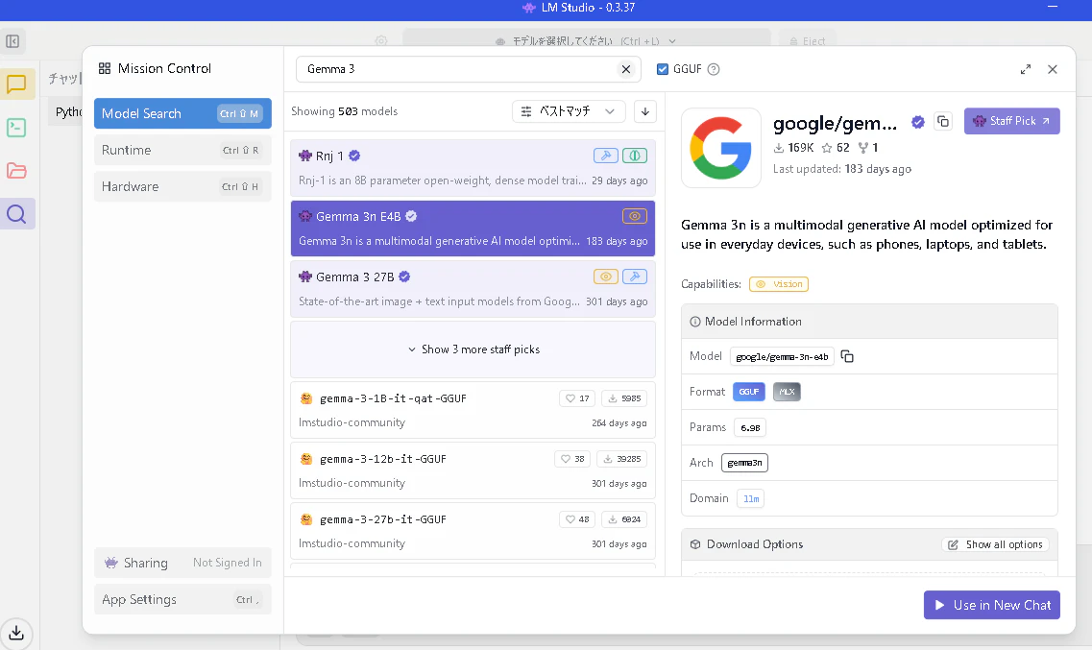The width and height of the screenshot is (1092, 650).
Task: Click the Rnj 1 green capability badge
Action: [x=635, y=156]
